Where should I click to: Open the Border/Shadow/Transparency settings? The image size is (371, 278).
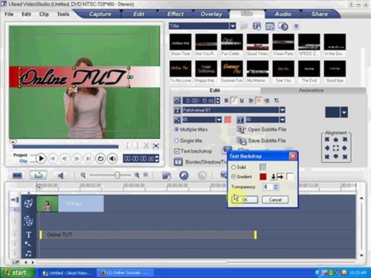(200, 162)
